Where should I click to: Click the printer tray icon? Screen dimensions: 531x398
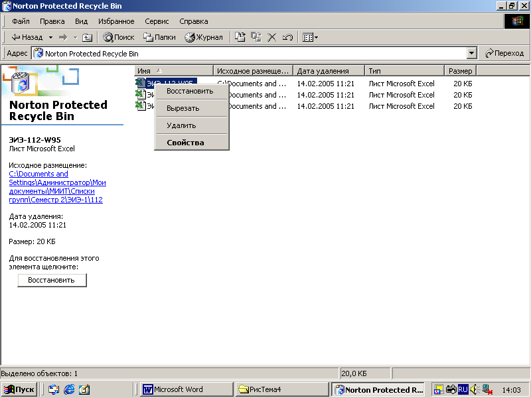point(451,389)
